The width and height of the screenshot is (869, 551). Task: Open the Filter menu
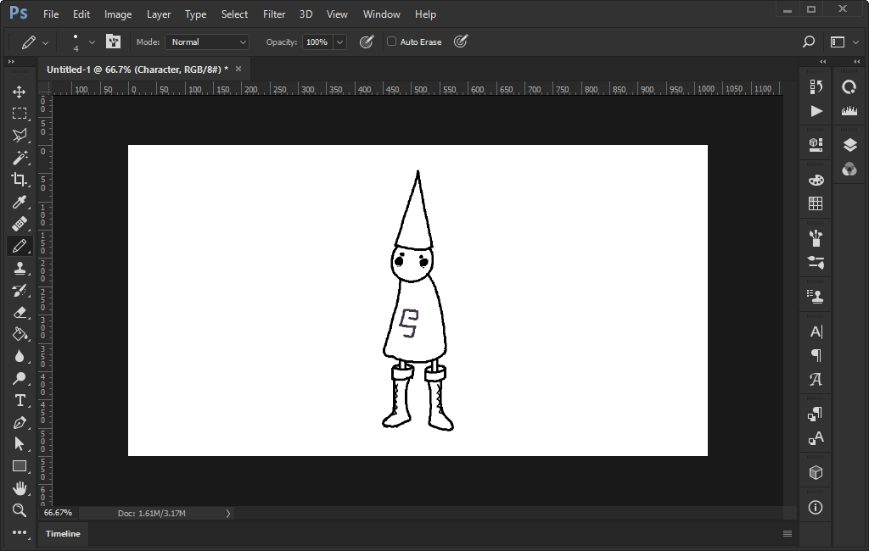(274, 14)
